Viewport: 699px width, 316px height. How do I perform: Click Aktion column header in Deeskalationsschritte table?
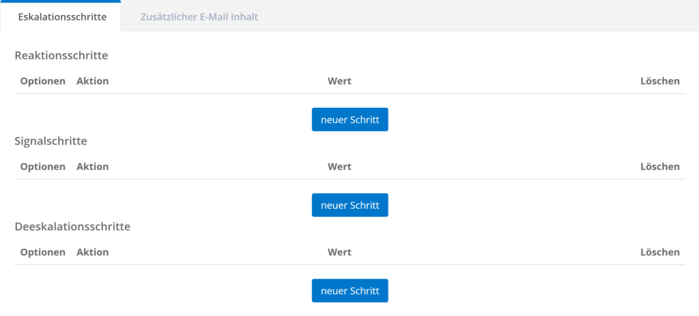(x=93, y=253)
